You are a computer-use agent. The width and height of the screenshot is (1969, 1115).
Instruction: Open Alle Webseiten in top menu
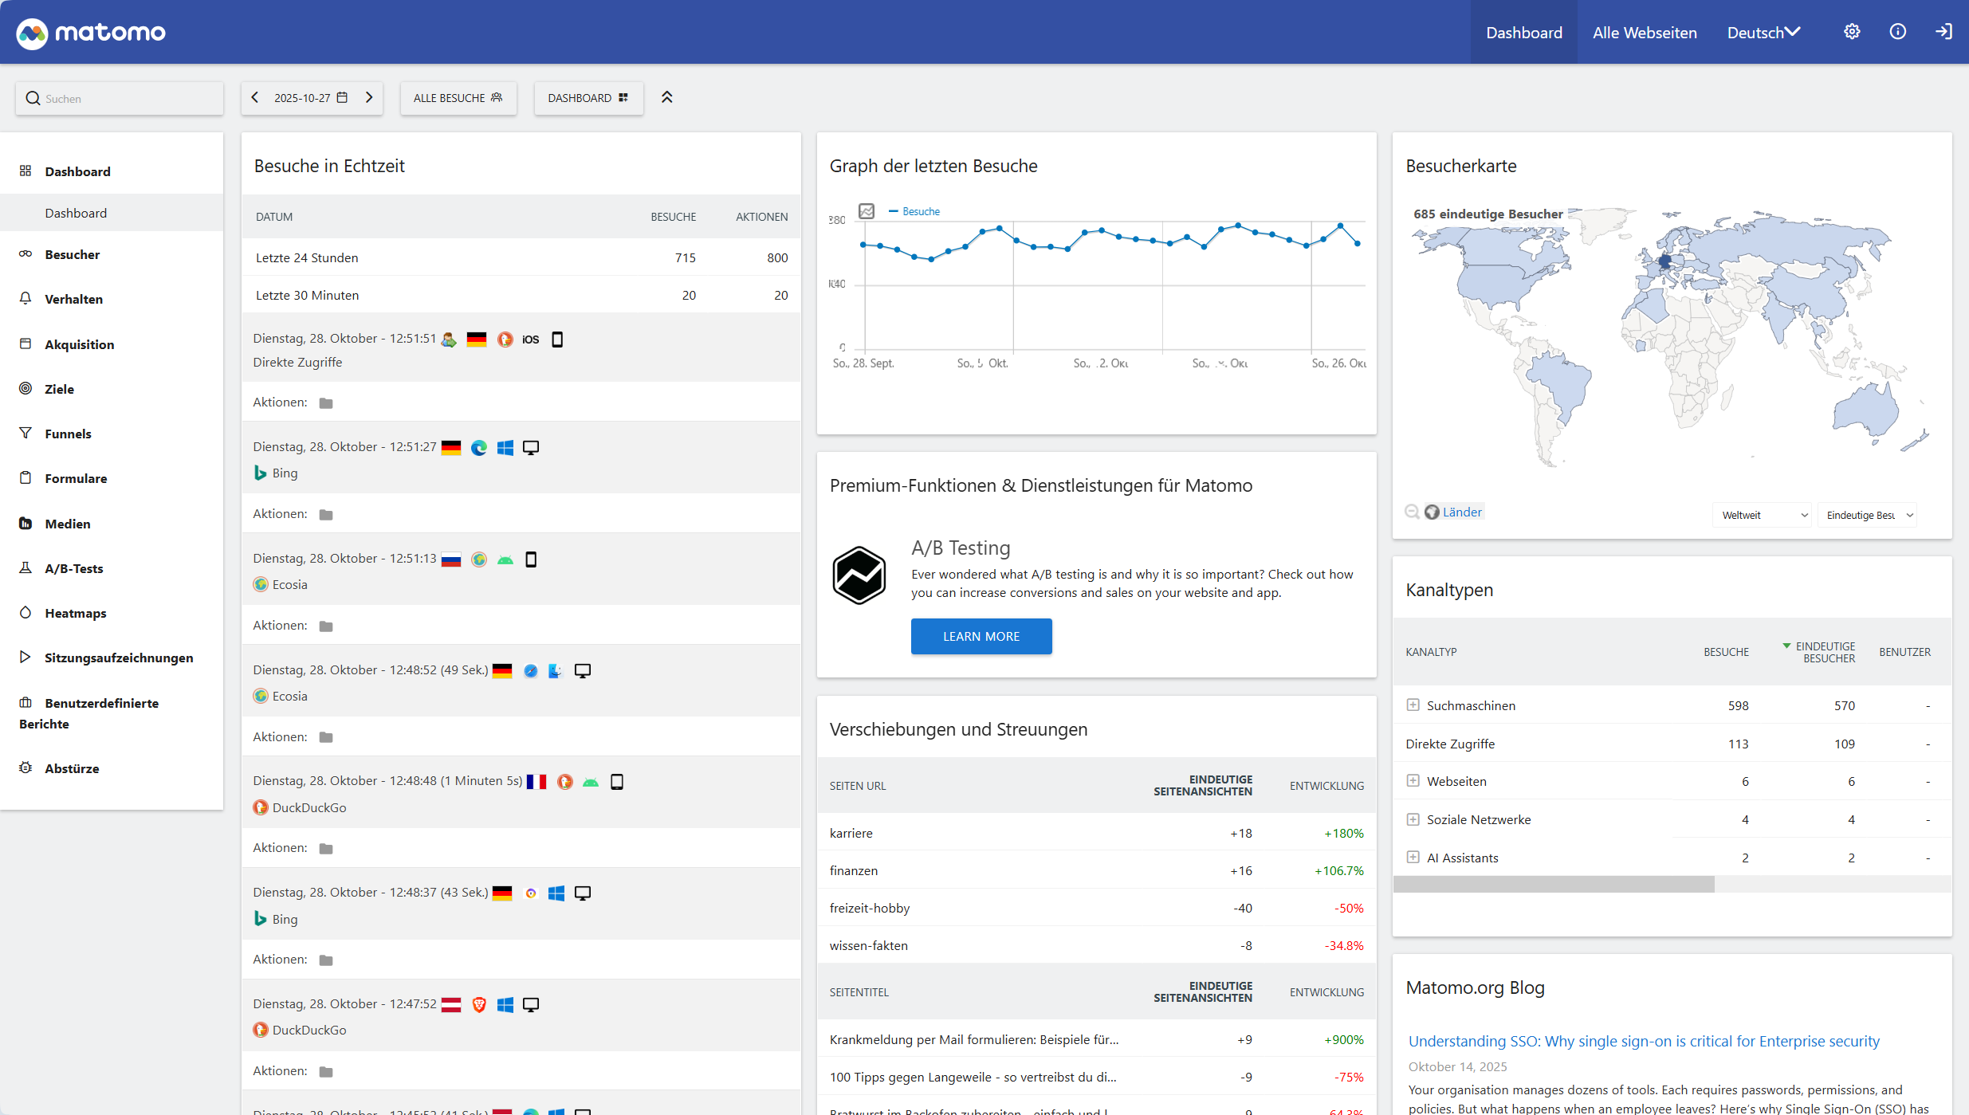coord(1645,33)
